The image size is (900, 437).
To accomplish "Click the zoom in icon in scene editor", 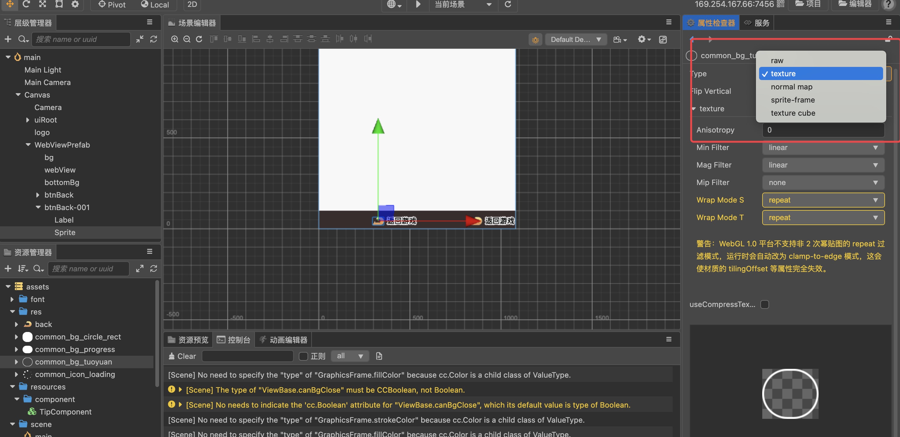I will pos(174,39).
